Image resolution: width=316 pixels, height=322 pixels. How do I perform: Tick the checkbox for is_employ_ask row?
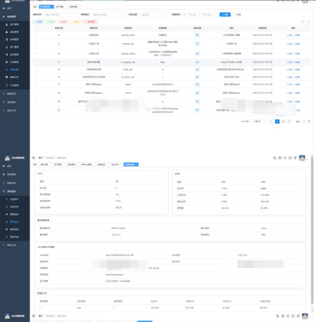pos(37,62)
